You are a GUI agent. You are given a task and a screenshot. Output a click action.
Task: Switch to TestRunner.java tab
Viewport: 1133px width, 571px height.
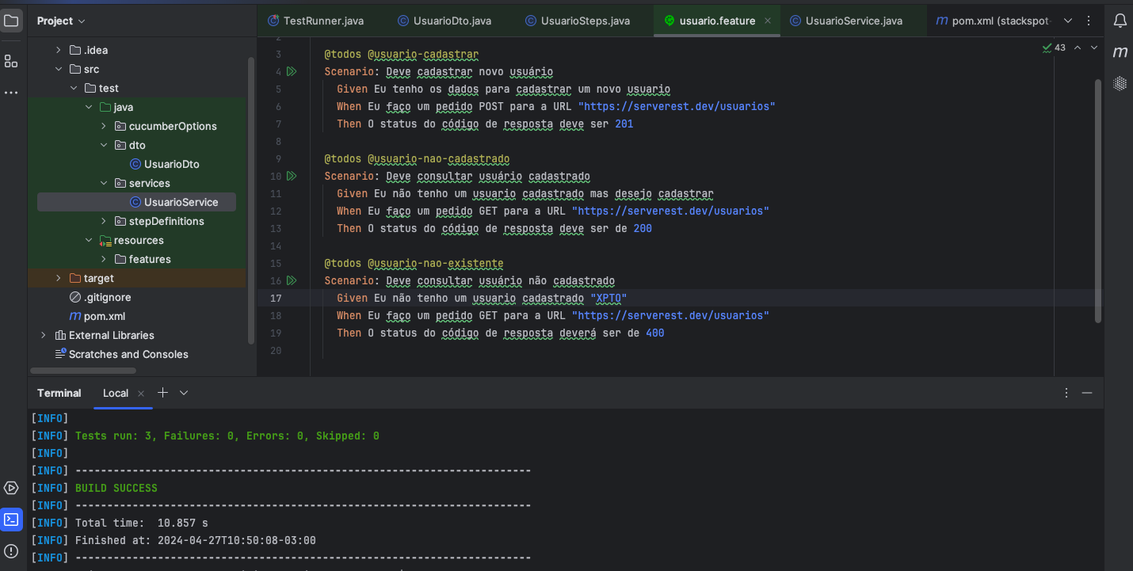click(315, 21)
